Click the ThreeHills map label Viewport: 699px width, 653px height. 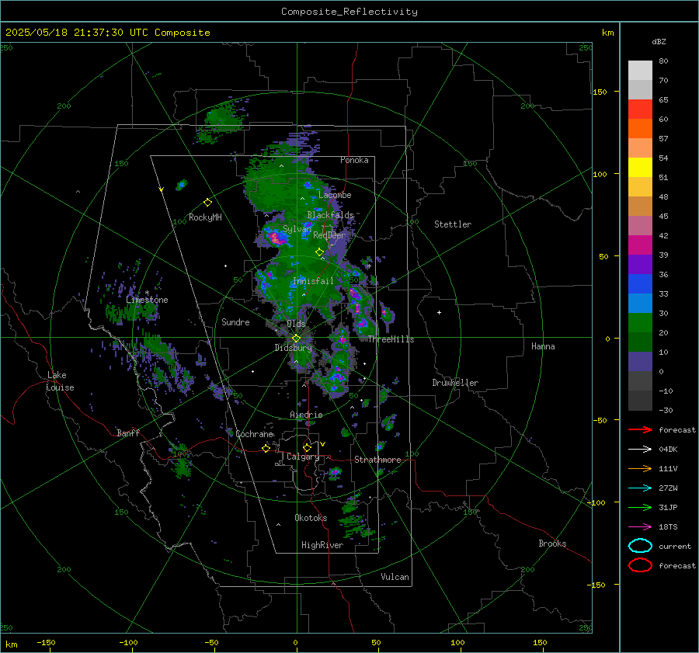[391, 339]
